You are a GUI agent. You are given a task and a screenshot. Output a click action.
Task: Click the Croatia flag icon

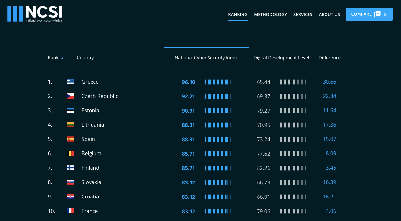click(70, 197)
